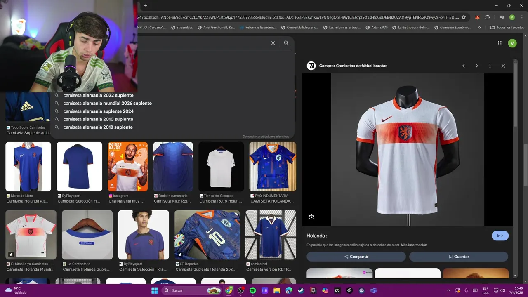Expand the bookmarks overflow chevron
The height and width of the screenshot is (297, 528).
[479, 27]
